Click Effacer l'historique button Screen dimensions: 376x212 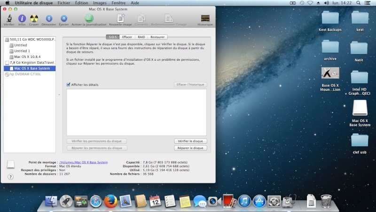tap(190, 85)
